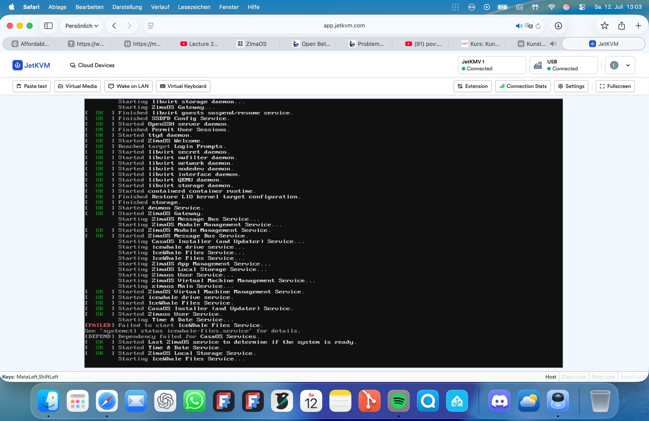Open the user account dropdown

click(x=620, y=65)
